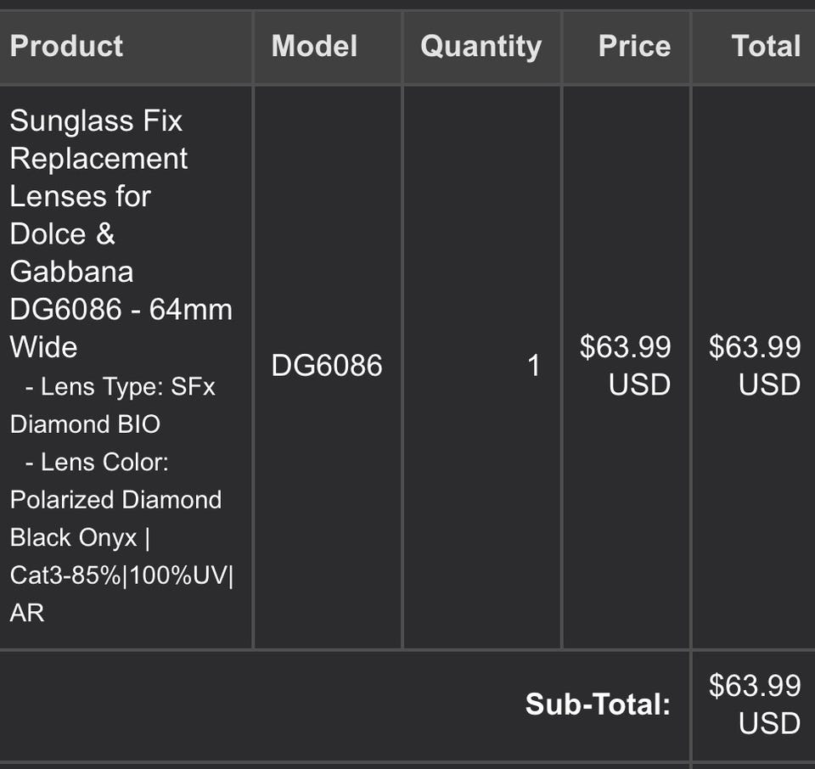The height and width of the screenshot is (769, 815).
Task: Click the "Diamond BIO" lens type text
Action: click(x=85, y=424)
